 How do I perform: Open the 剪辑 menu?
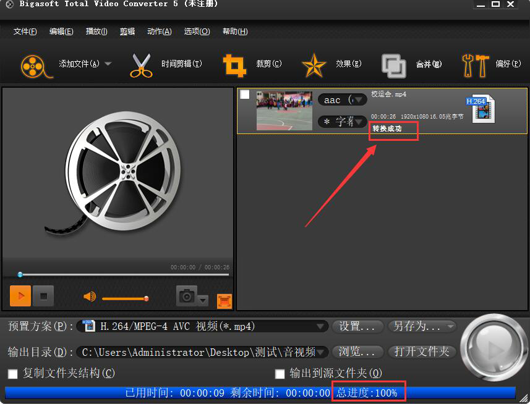coord(127,32)
